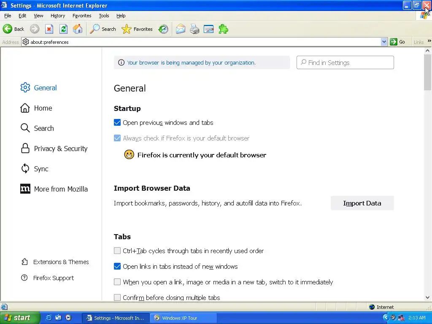Click the Show Desktop quick launch icon
Viewport: 432px width, 324px height.
point(58,318)
